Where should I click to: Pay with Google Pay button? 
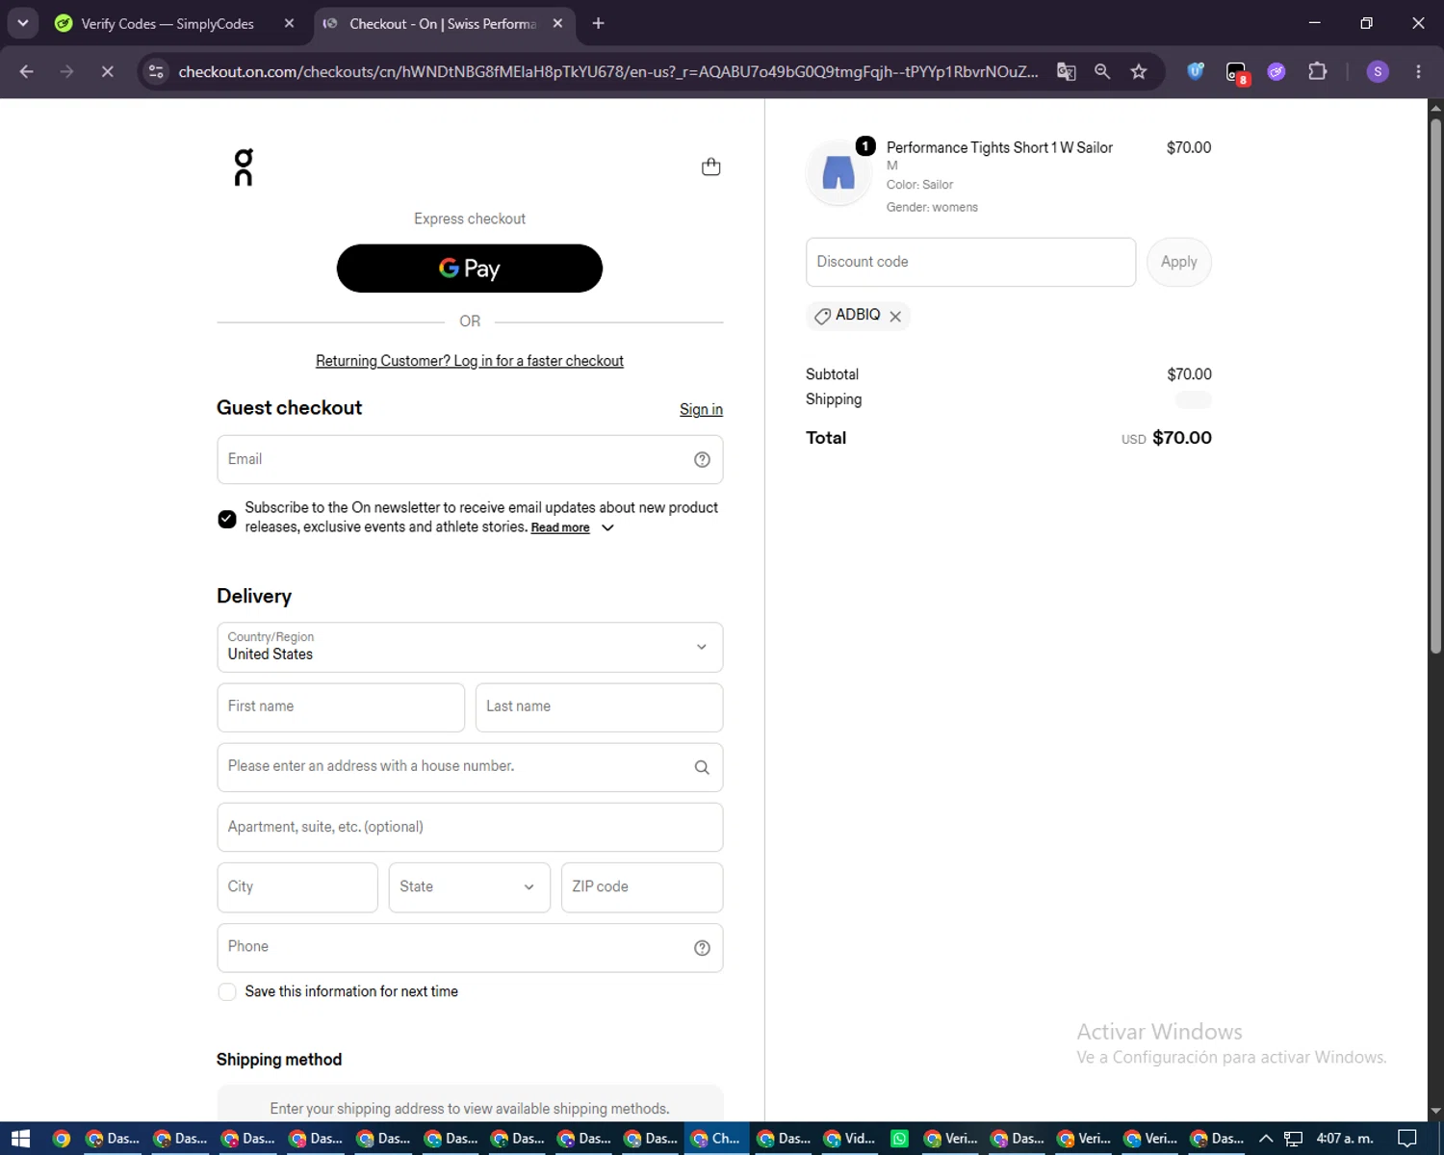point(470,269)
